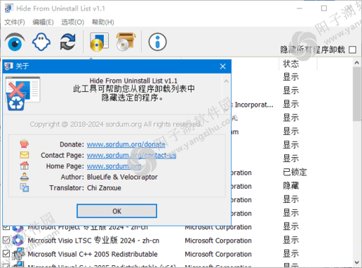Click the Visual C++ 2005 Redistributable icon
Viewport: 362px width, 268px height.
pos(18,254)
